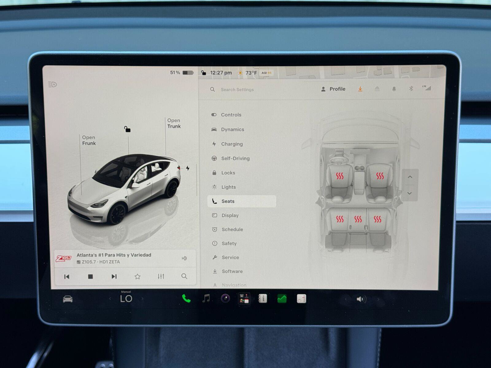Tap the up chevron beside the seats
491x368 pixels.
click(410, 177)
